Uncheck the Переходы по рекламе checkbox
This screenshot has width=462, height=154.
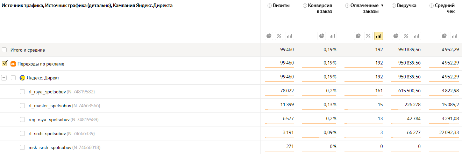[x=5, y=64]
